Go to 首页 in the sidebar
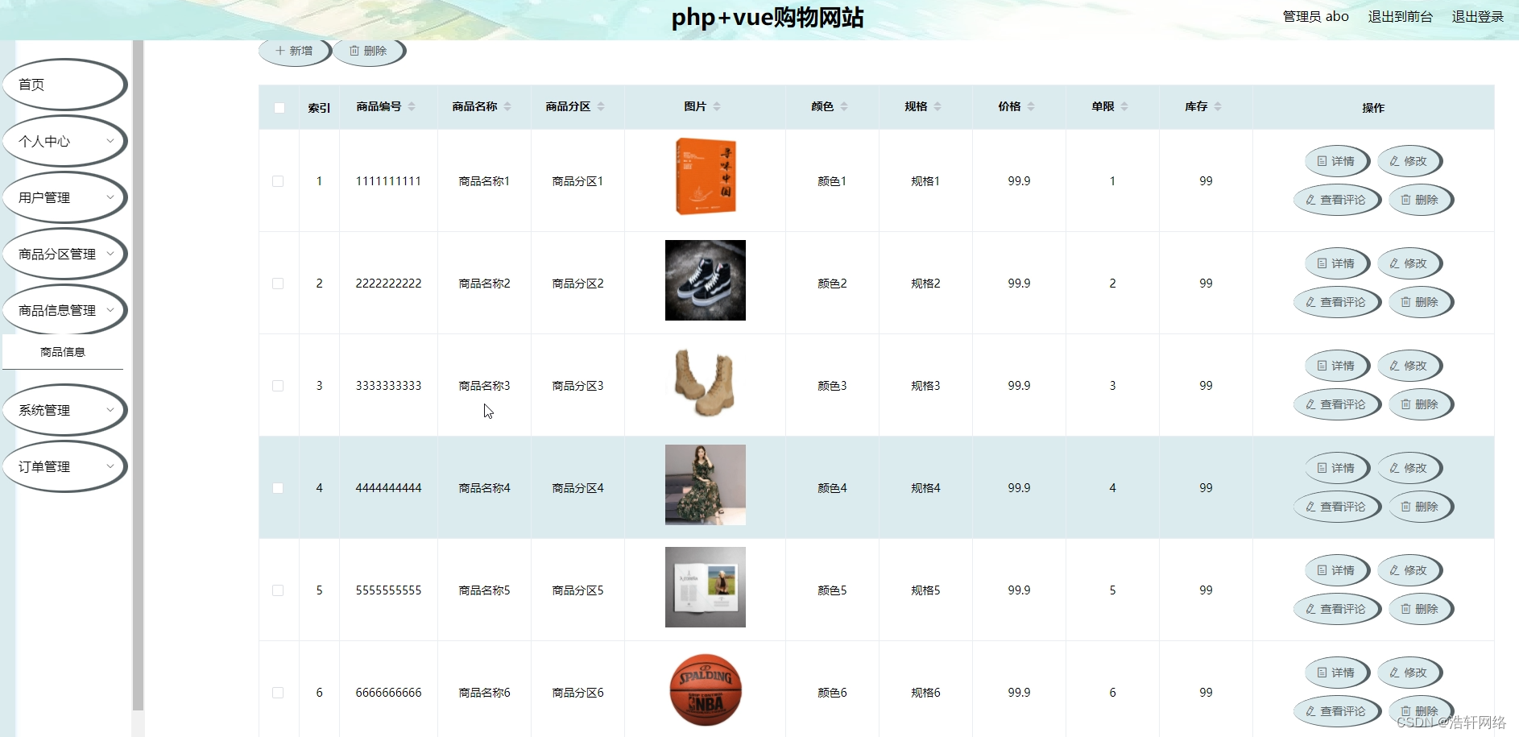 64,85
